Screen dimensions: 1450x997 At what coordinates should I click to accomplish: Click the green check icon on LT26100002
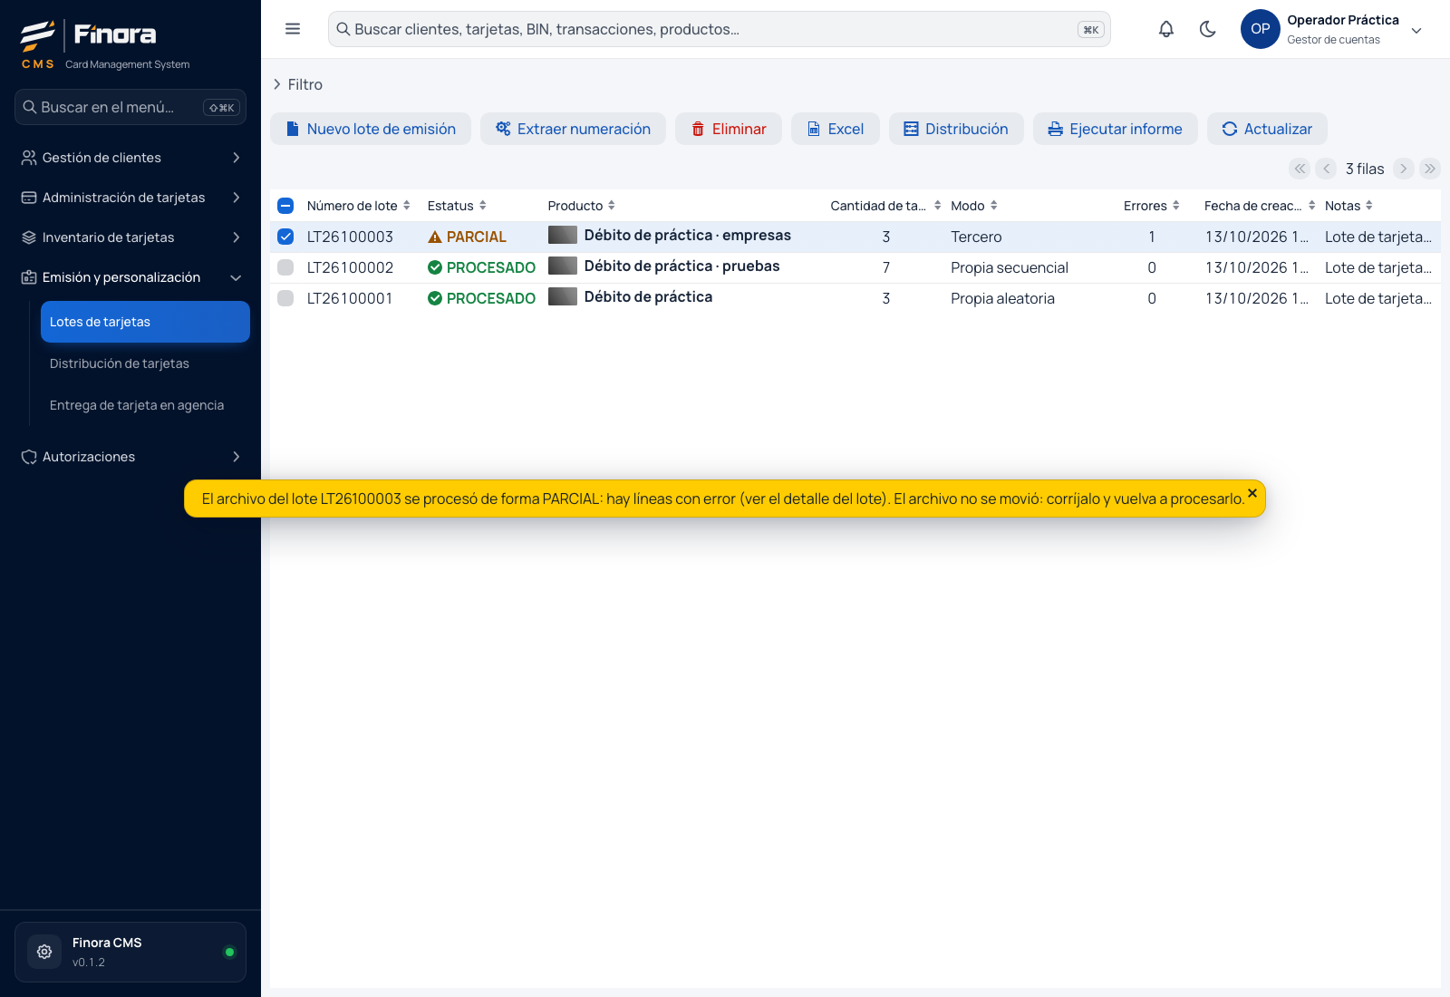coord(435,267)
